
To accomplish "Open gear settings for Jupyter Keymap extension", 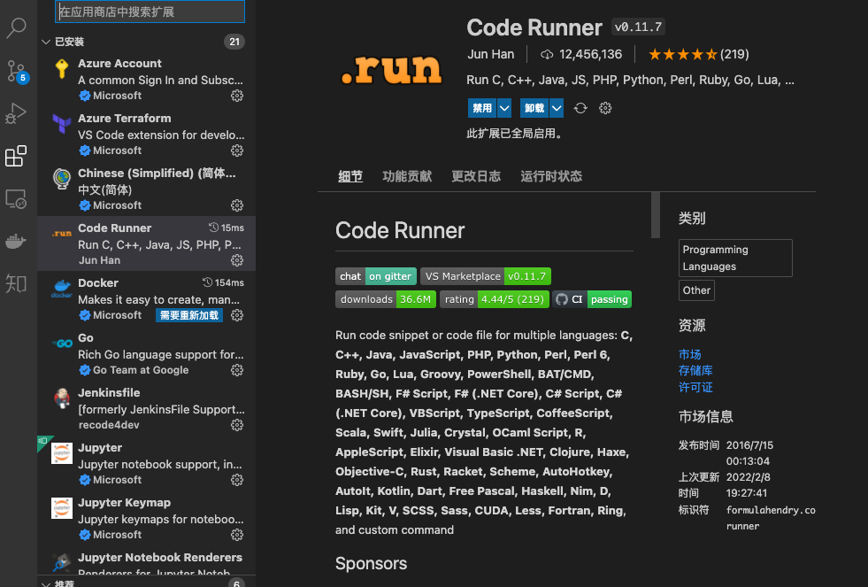I will coord(237,535).
